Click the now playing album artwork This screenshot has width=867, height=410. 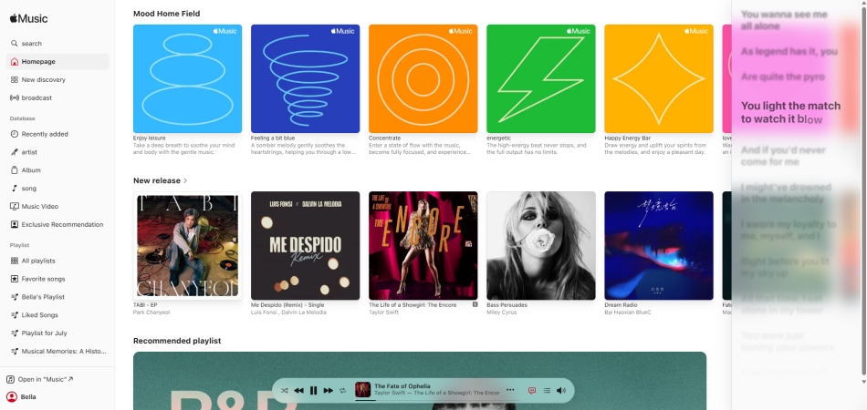(x=362, y=390)
